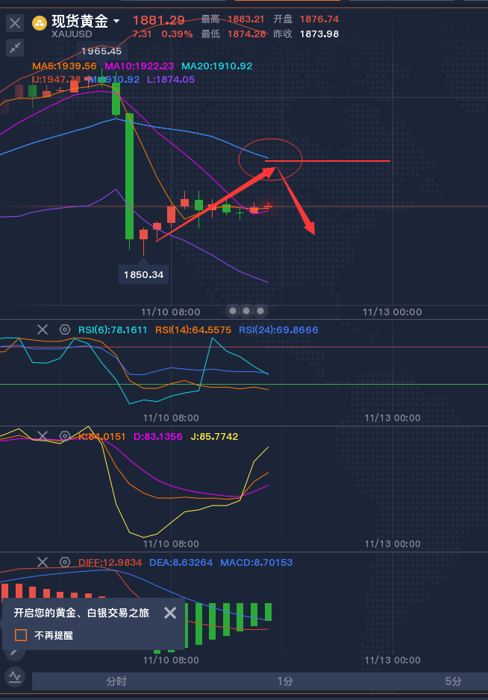Click the DIFF:12.9834 value

(x=110, y=562)
